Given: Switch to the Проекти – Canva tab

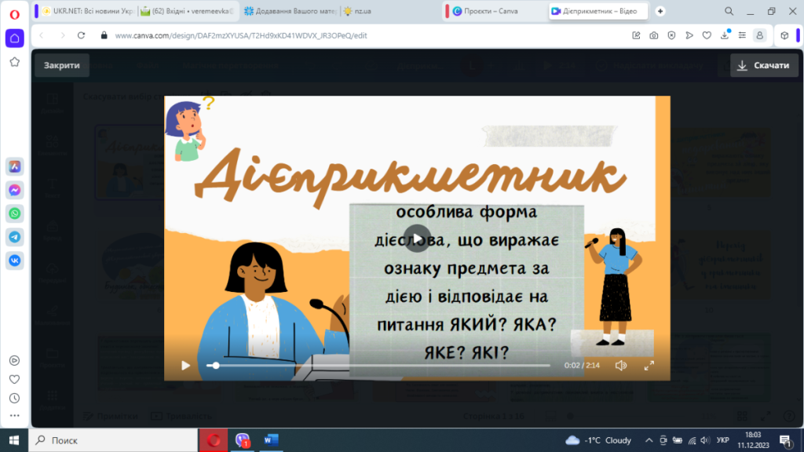Looking at the screenshot, I should (491, 10).
